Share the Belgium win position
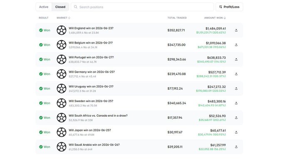Viewport: 283px width, 159px height. click(236, 45)
